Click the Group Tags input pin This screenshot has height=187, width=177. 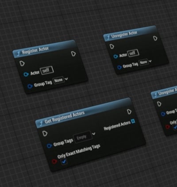(49, 146)
